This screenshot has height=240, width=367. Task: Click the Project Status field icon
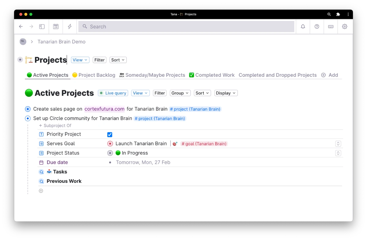point(41,153)
